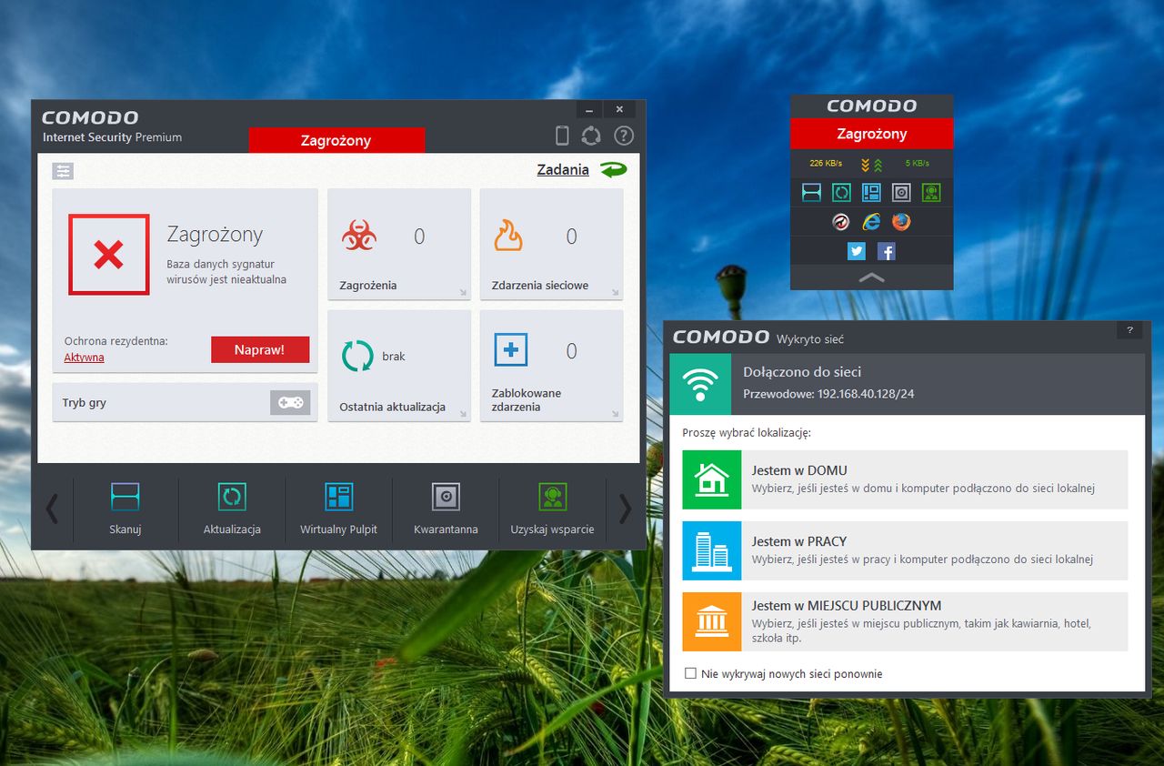Click Uzyskaj wsparcie support icon
The height and width of the screenshot is (766, 1164).
pyautogui.click(x=552, y=509)
